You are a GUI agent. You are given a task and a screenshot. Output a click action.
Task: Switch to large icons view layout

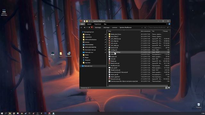click(169, 88)
